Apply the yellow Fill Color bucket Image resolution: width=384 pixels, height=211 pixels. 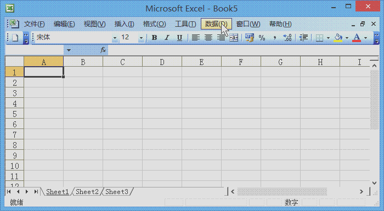[x=338, y=38]
